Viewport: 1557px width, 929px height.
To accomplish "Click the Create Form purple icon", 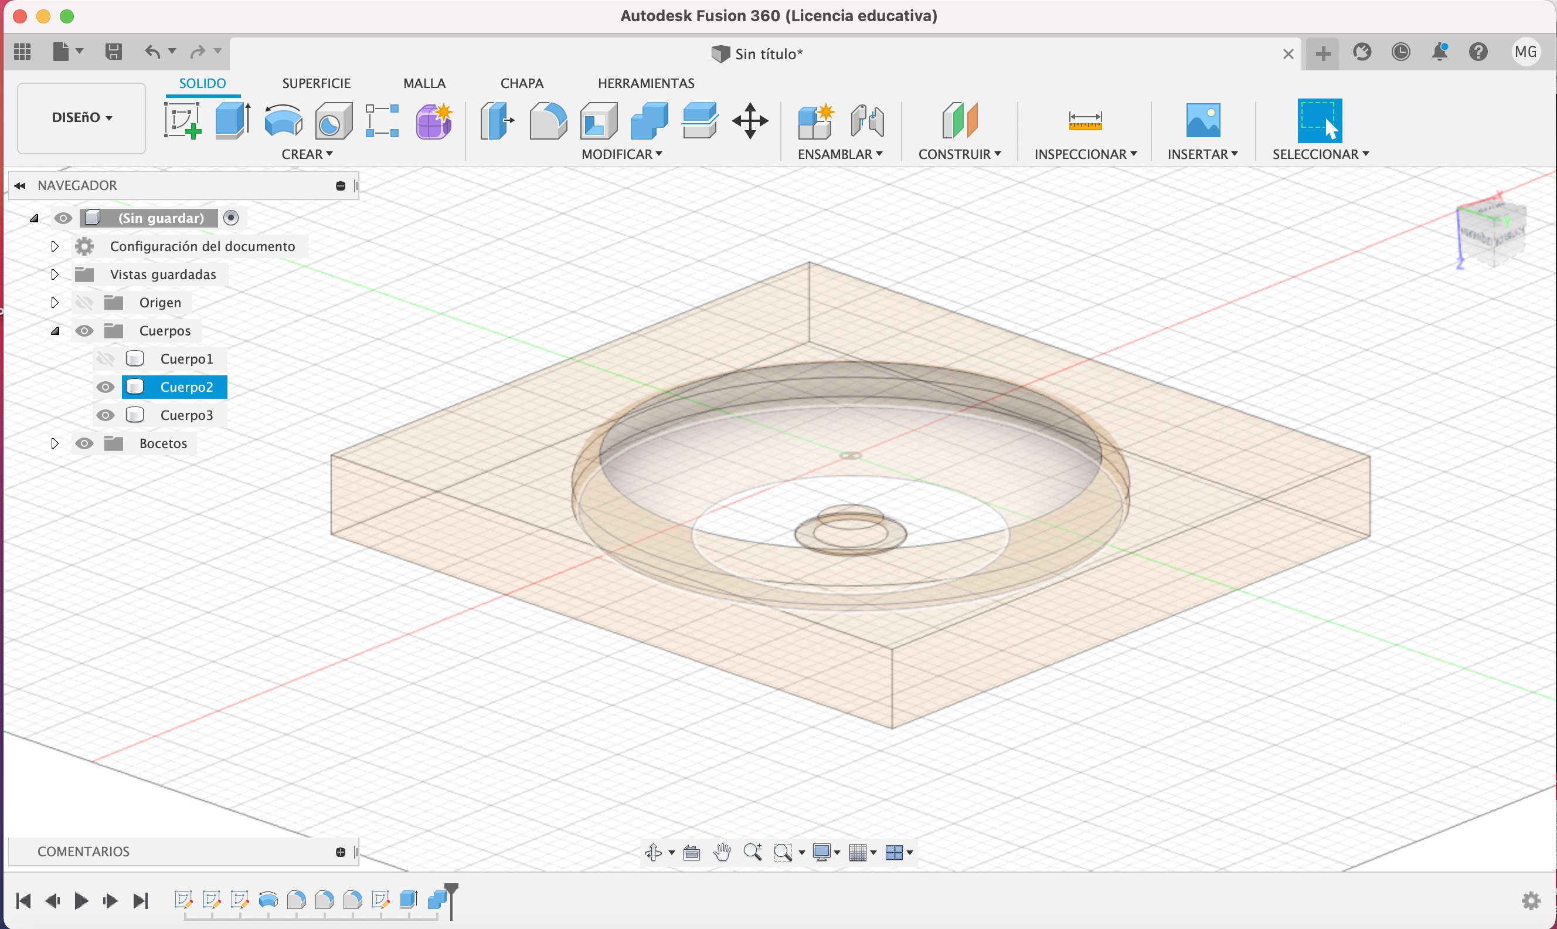I will pos(433,120).
